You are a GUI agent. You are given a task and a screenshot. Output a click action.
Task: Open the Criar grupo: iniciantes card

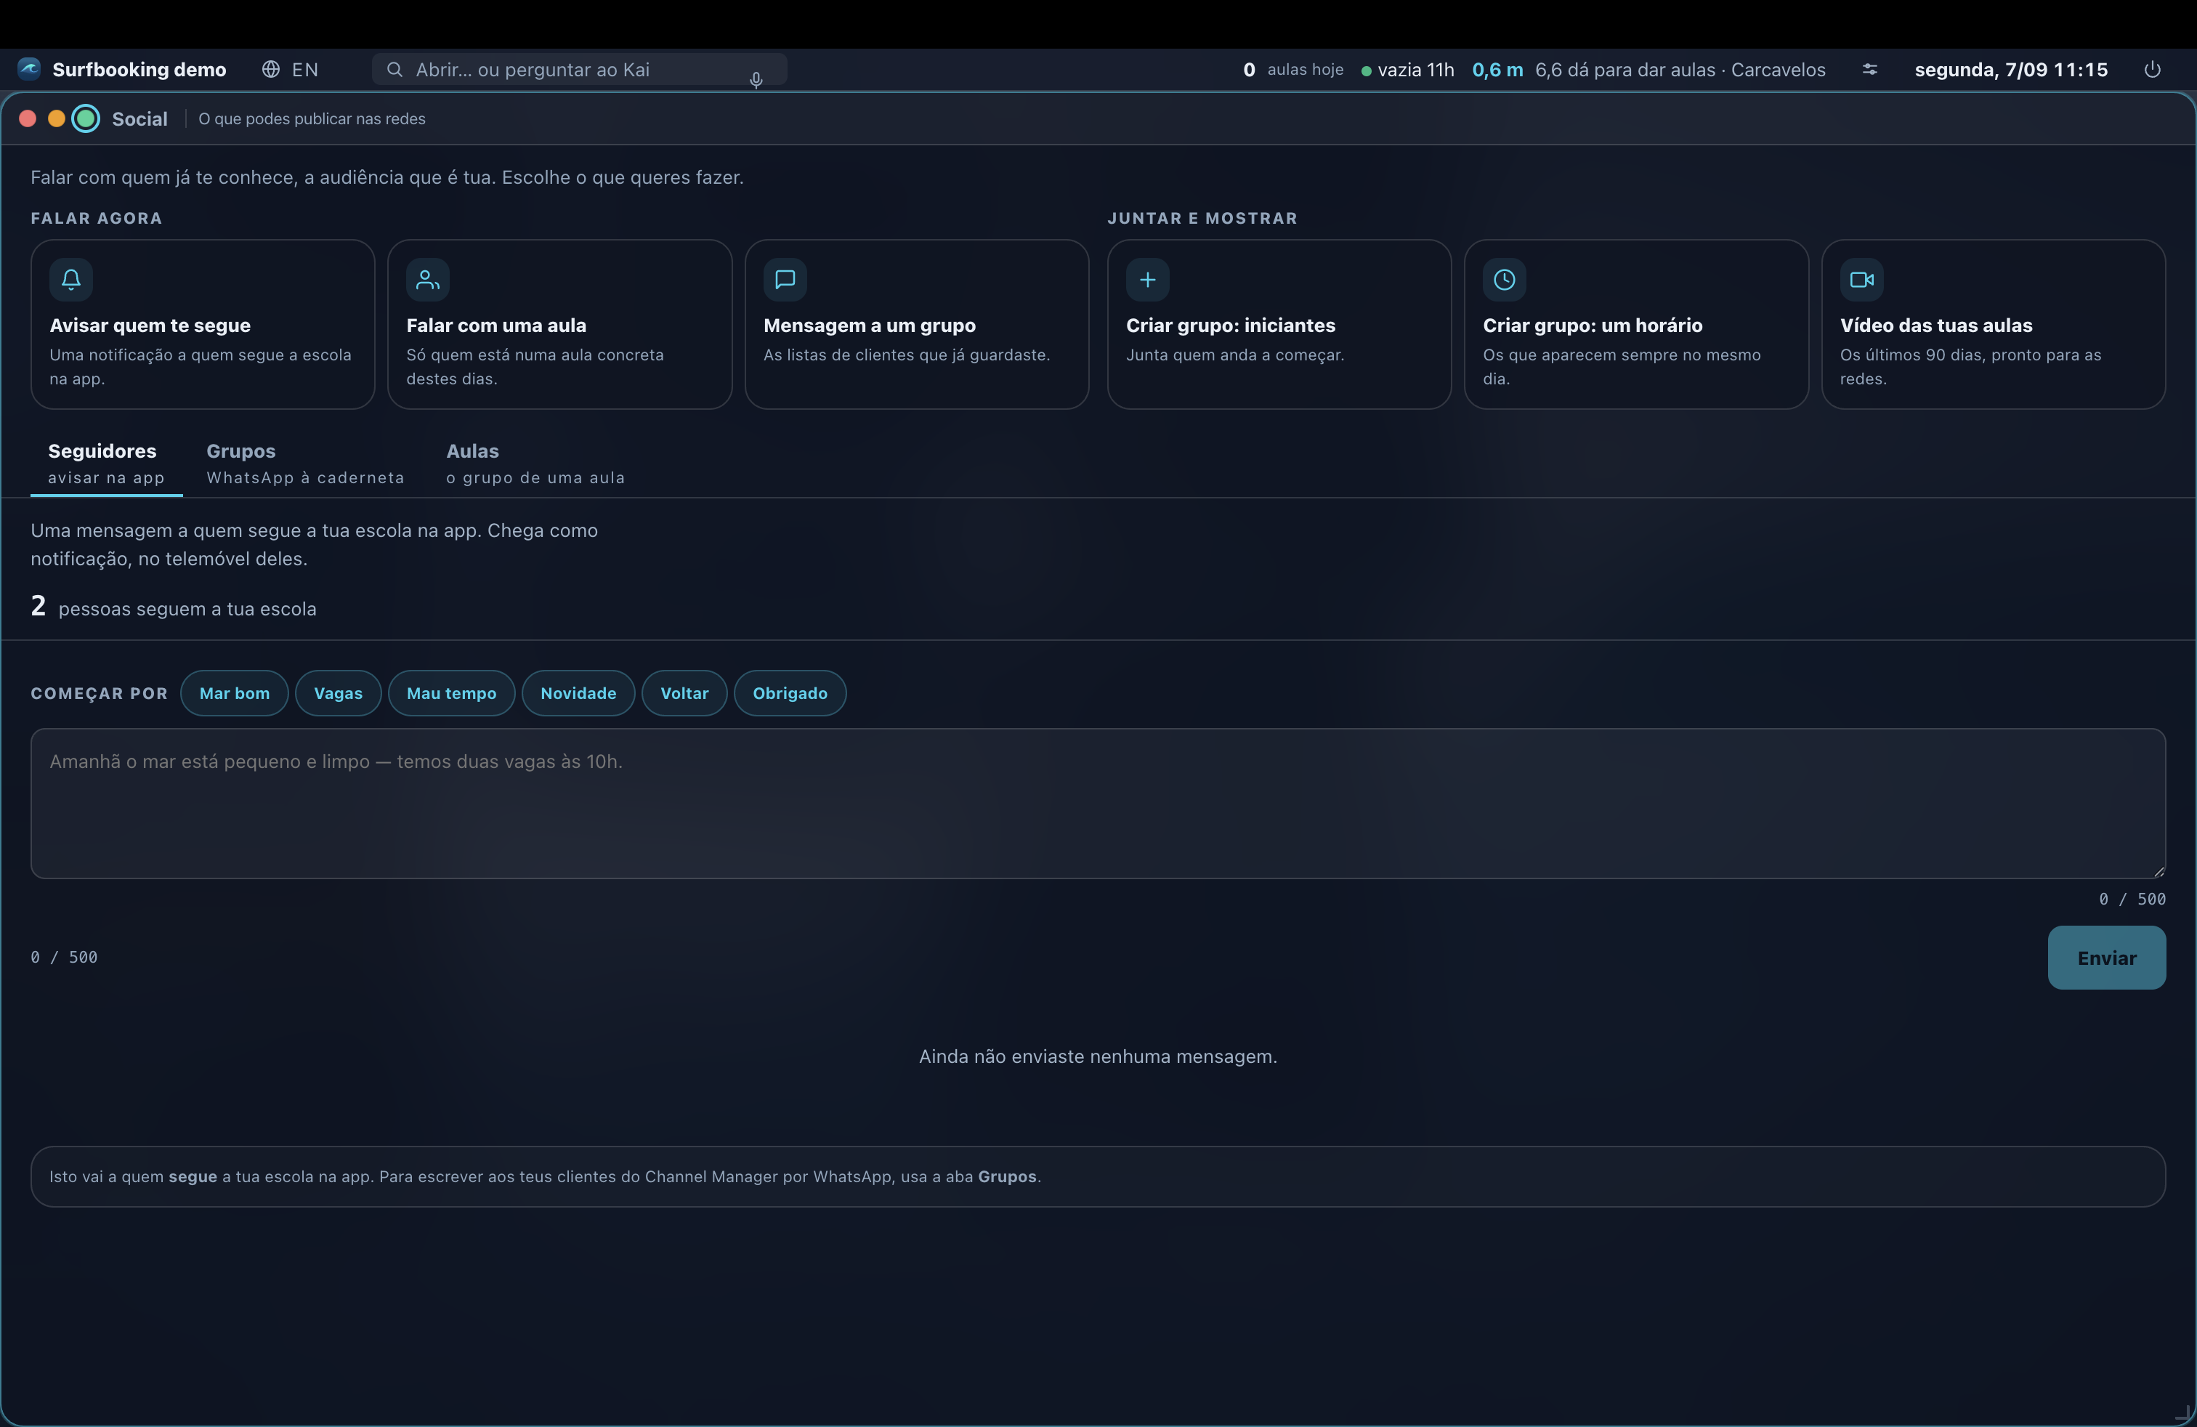(x=1279, y=324)
